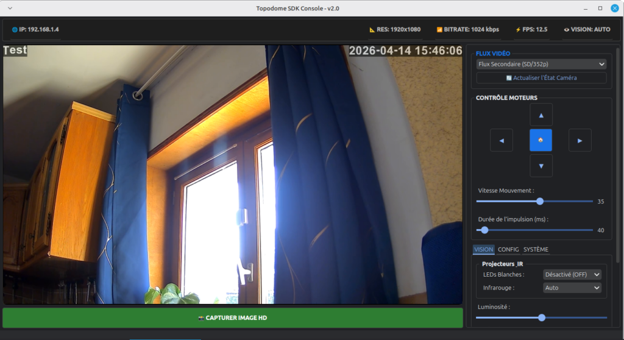The height and width of the screenshot is (340, 624).
Task: Click the Vitesse Mouvement slider handle
Action: coord(540,201)
